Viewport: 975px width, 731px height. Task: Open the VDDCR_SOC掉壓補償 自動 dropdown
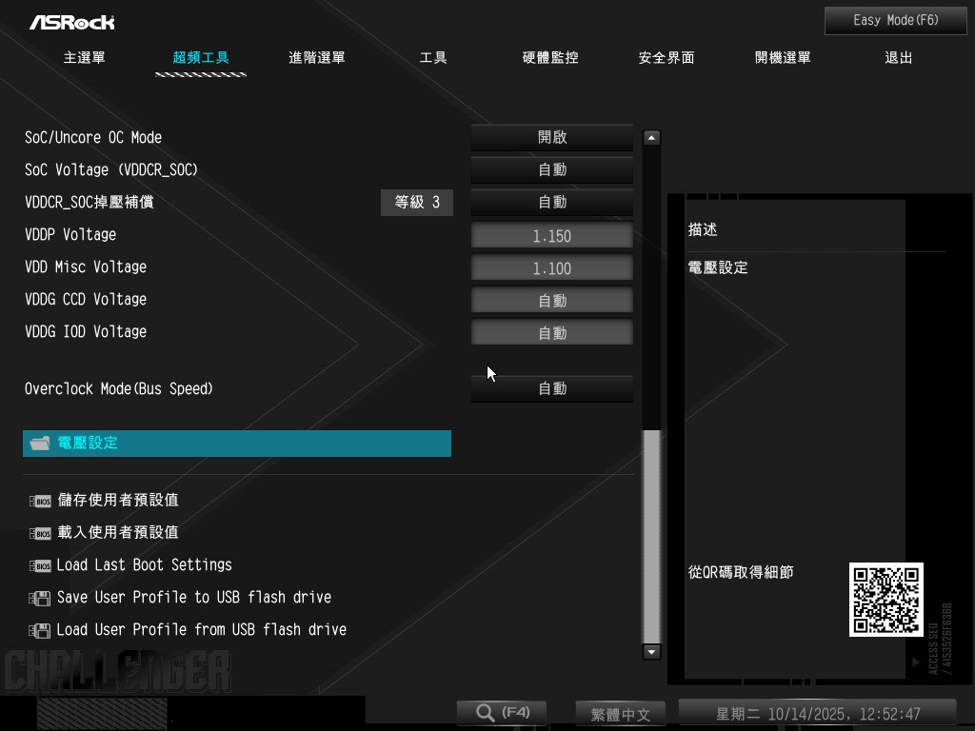[551, 202]
